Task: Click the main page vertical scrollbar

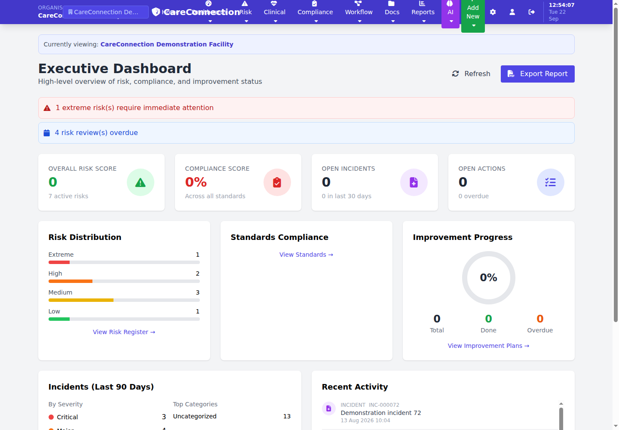Action: tap(616, 166)
